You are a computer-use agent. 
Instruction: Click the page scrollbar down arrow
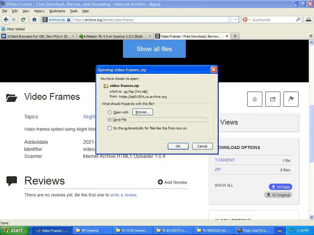311,217
